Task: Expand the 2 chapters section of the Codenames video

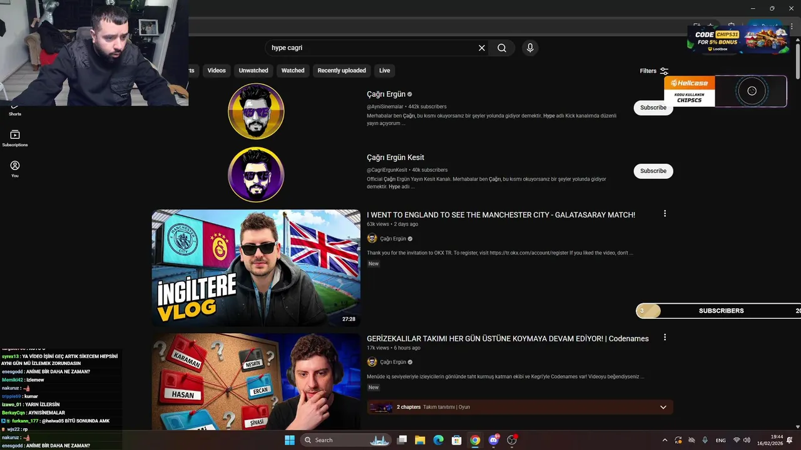Action: click(520, 407)
